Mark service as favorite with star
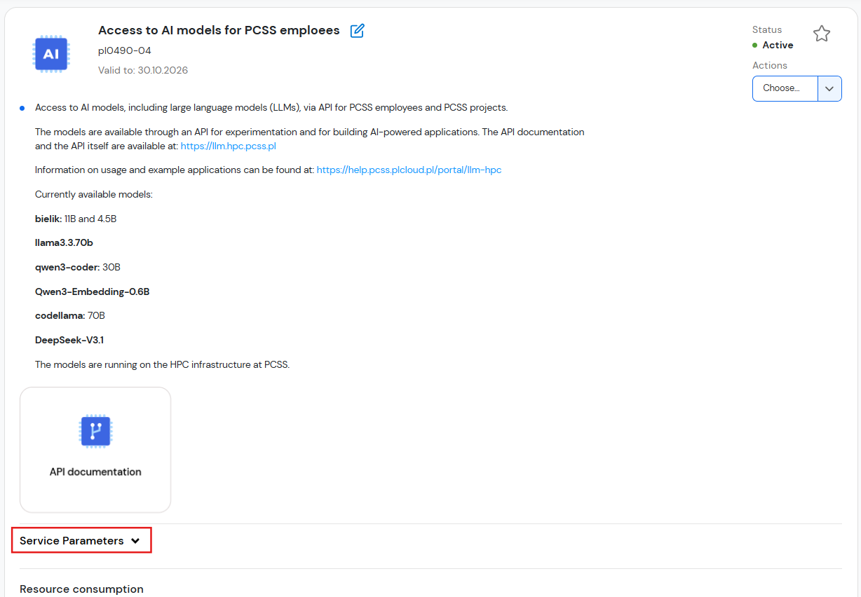 [x=822, y=34]
